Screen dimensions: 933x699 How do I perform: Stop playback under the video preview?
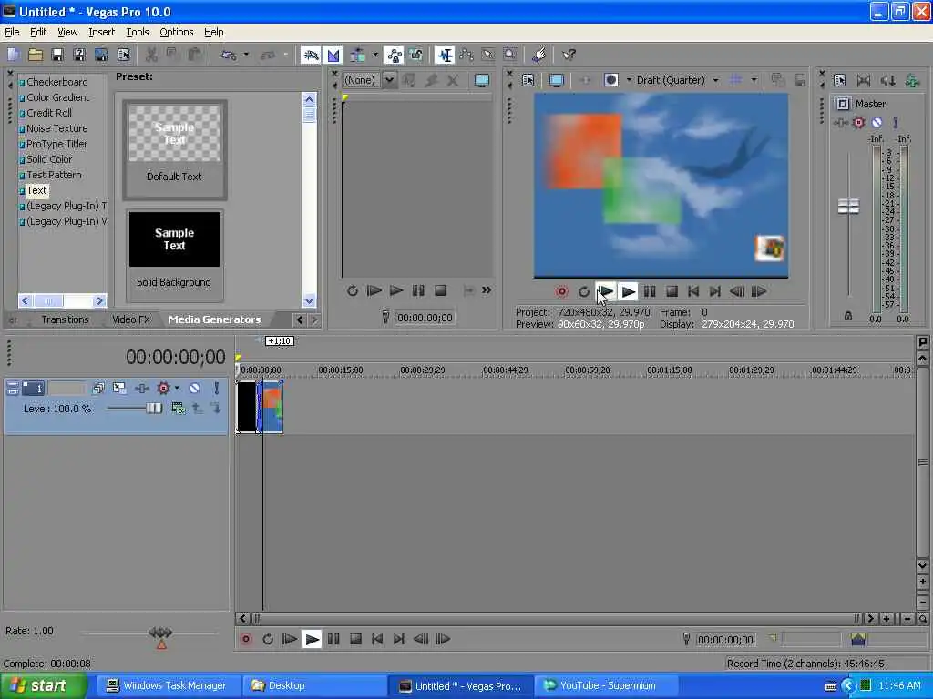click(x=672, y=291)
